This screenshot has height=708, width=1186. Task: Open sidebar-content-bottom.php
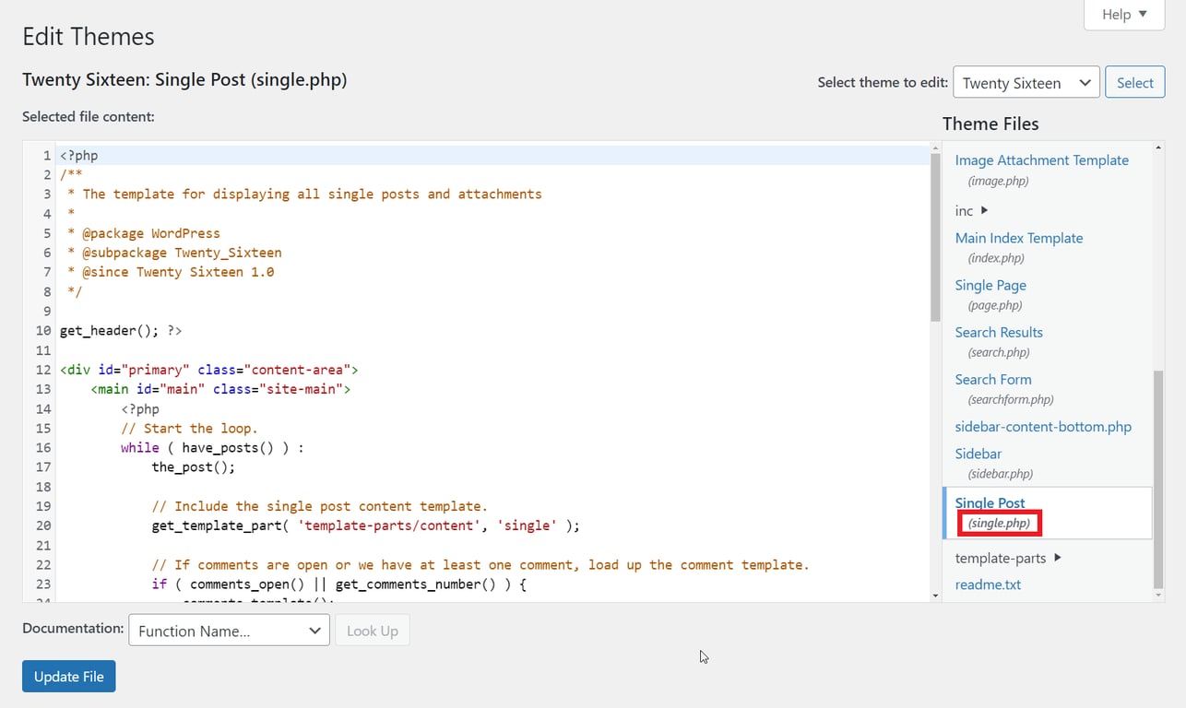1043,426
